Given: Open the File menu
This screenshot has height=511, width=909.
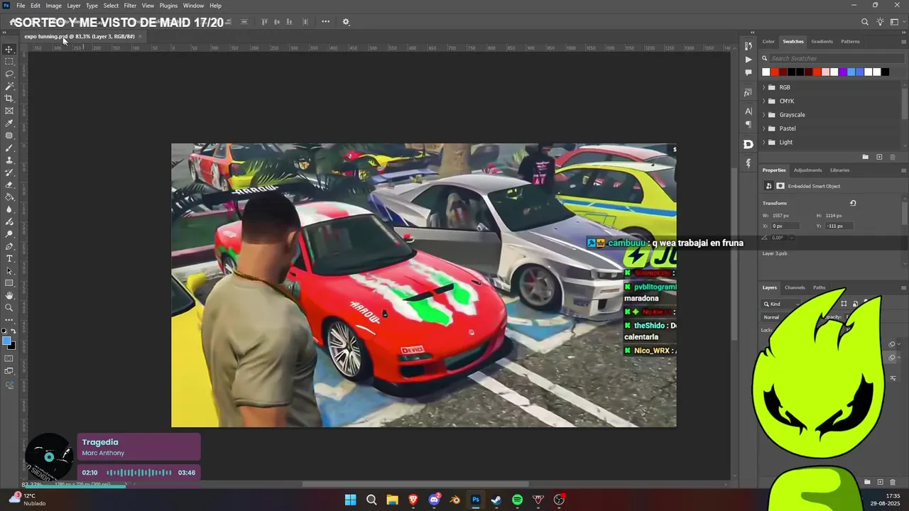Looking at the screenshot, I should pos(21,5).
